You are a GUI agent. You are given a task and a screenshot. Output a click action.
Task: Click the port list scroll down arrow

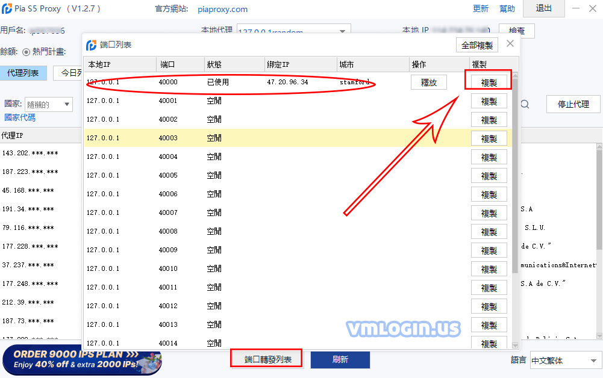tap(515, 345)
